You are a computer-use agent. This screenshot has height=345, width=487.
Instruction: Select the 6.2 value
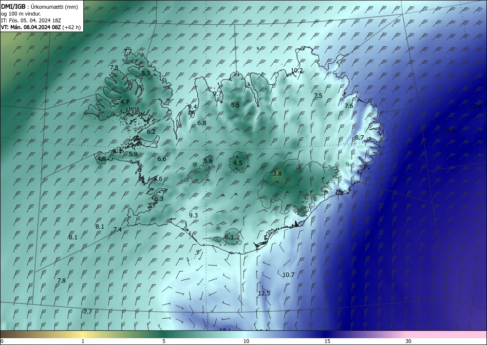pos(151,131)
